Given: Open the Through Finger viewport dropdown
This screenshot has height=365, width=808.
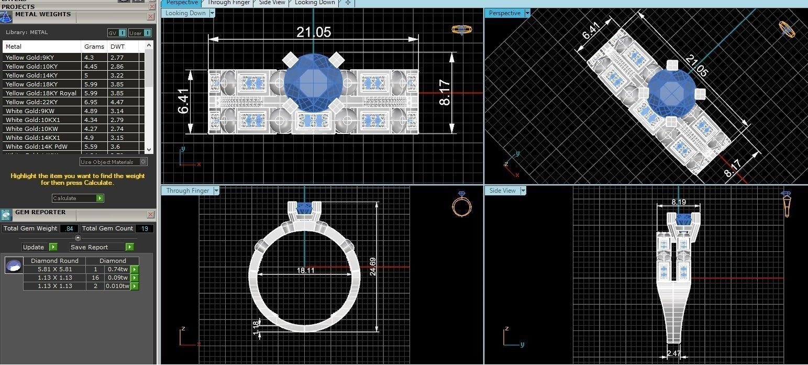Looking at the screenshot, I should 216,191.
